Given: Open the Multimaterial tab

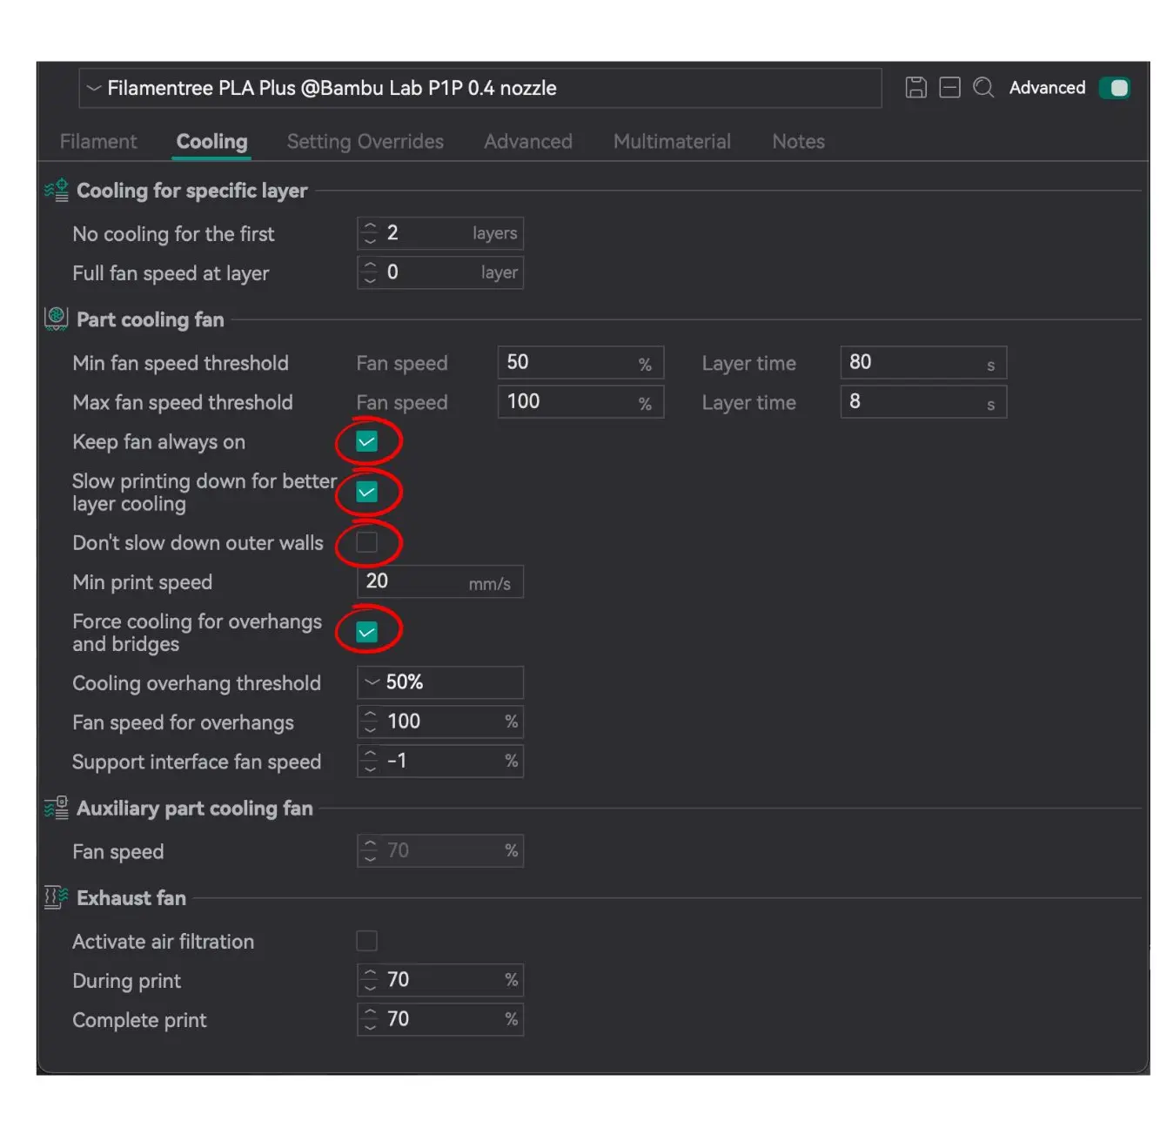Looking at the screenshot, I should point(672,142).
